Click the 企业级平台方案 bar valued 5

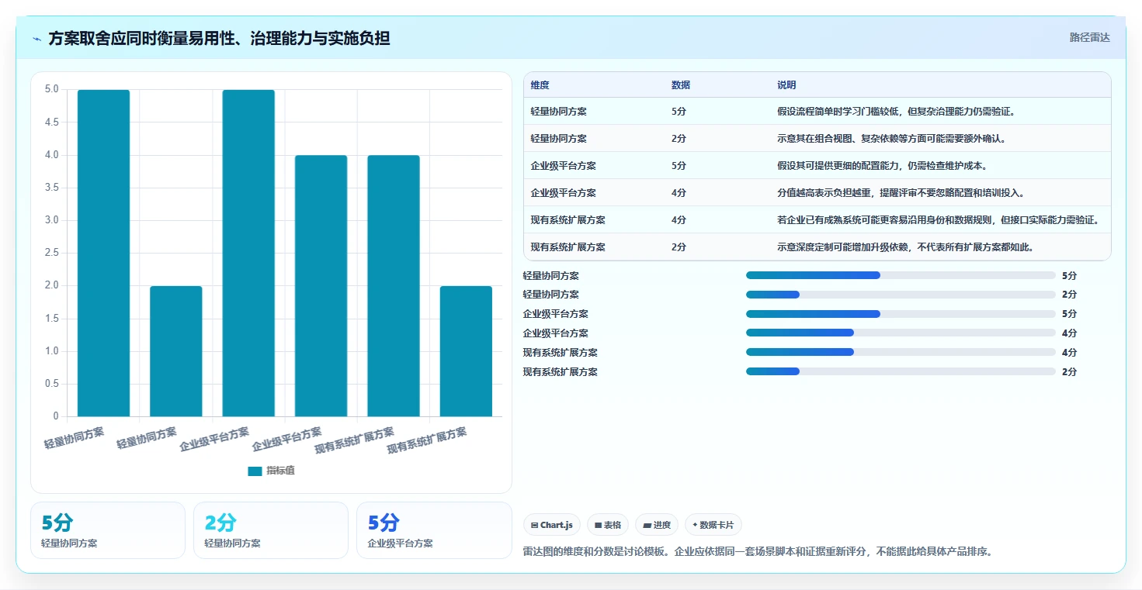248,253
